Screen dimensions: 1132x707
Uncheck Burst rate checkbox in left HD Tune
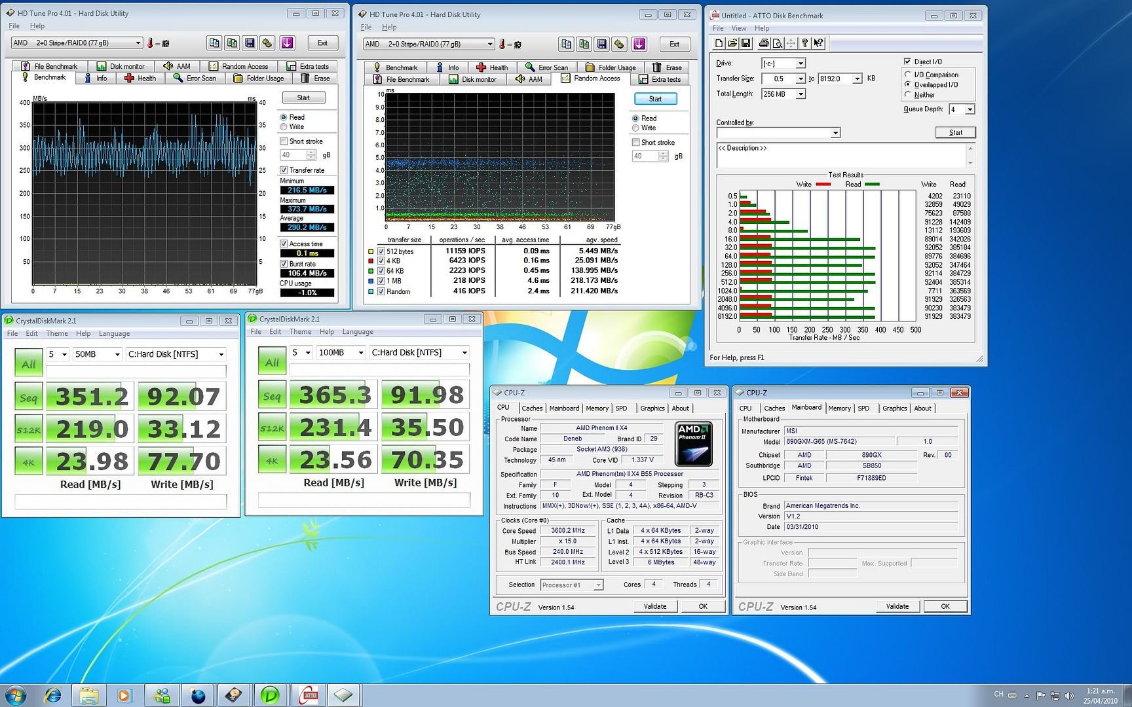(284, 264)
